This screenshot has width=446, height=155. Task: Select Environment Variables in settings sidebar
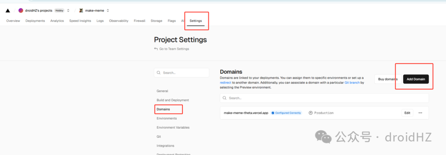(173, 127)
